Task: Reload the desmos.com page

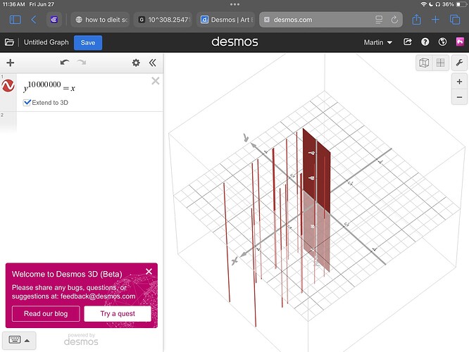Action: coord(394,20)
